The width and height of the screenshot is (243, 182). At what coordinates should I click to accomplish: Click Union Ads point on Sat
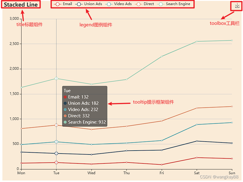click(x=197, y=141)
